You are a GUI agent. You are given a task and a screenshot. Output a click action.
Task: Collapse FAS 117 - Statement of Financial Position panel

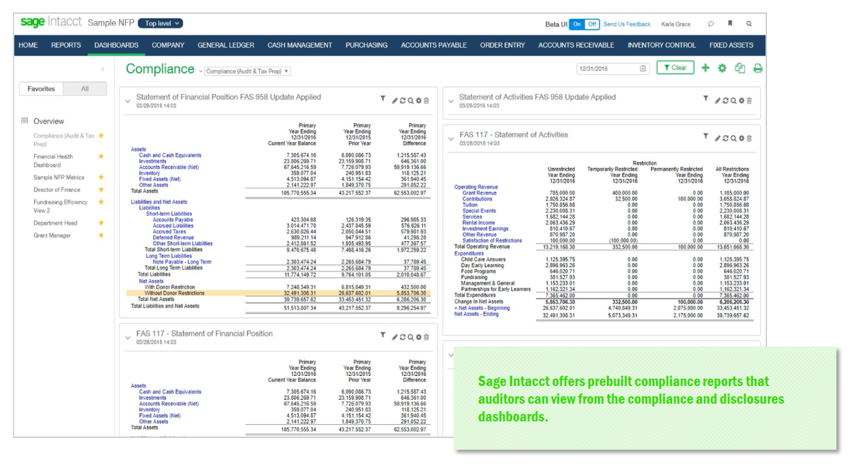(x=127, y=337)
